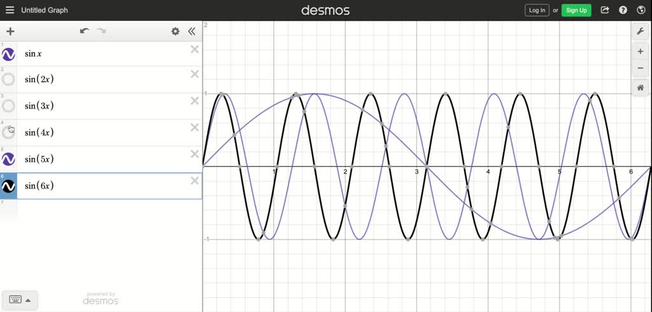Zoom out of the graph
The image size is (652, 312).
point(641,68)
